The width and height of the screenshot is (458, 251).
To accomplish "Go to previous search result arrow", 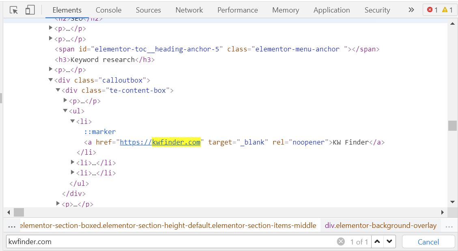I will [377, 242].
